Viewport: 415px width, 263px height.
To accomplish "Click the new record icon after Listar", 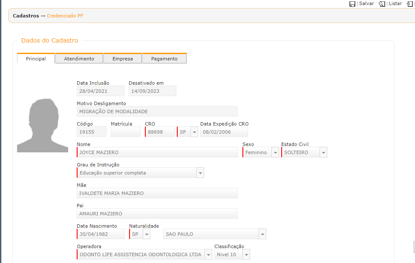I will (x=410, y=4).
